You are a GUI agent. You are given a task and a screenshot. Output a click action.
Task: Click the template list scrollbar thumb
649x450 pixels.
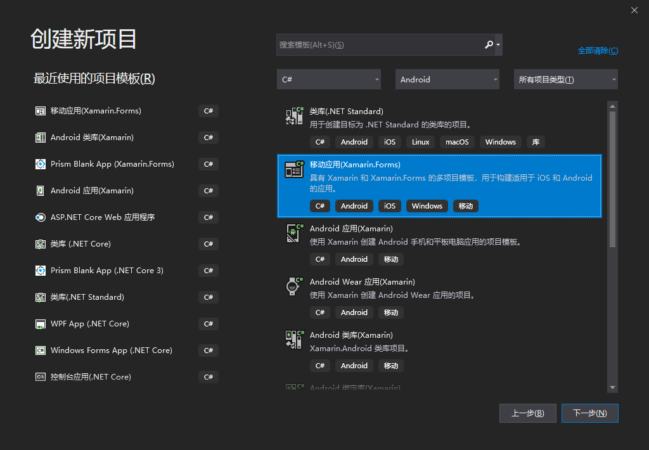pos(613,179)
